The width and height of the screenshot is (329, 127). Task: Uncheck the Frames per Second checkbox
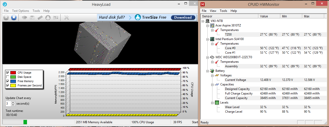(8, 85)
